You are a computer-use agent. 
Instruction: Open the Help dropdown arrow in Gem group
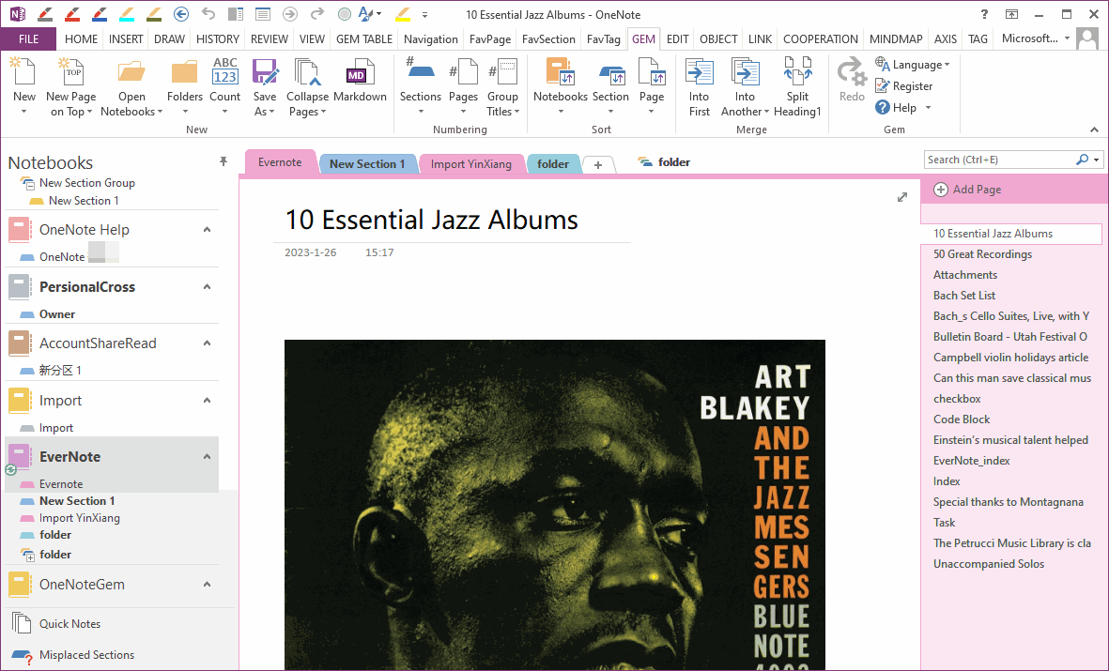coord(928,108)
